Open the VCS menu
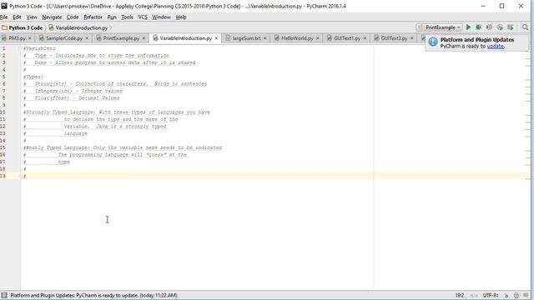The height and width of the screenshot is (300, 534). tap(143, 17)
